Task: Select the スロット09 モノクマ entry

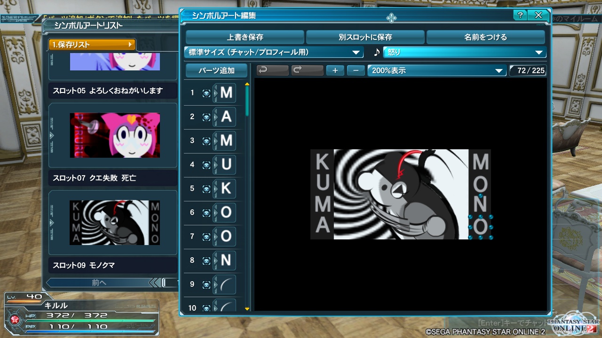Action: (x=113, y=265)
